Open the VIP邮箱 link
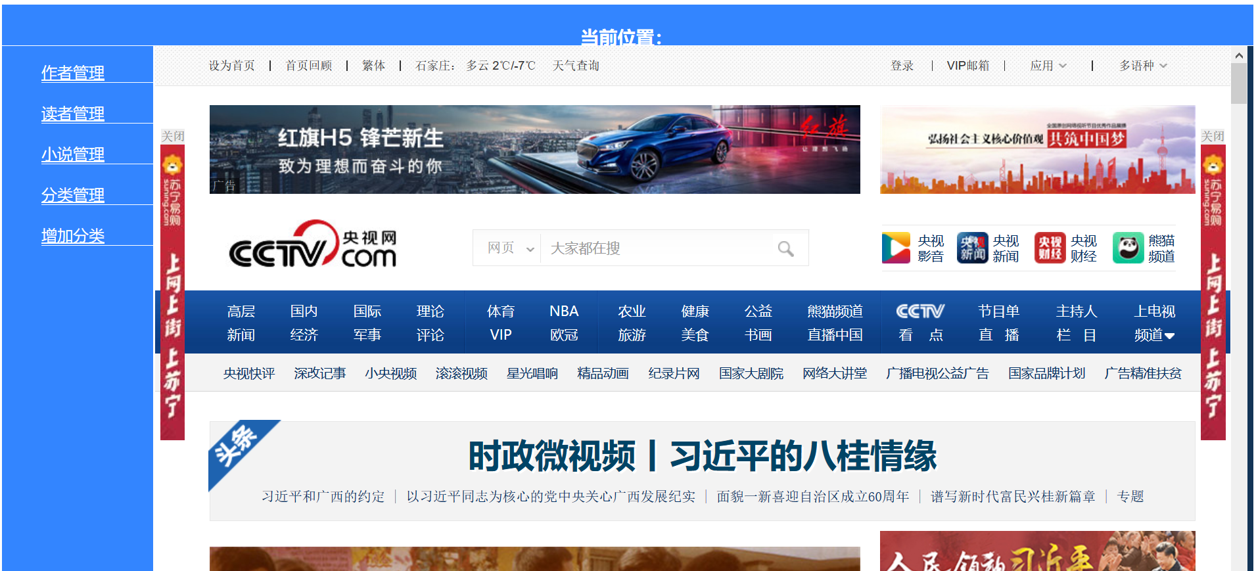 pos(968,66)
